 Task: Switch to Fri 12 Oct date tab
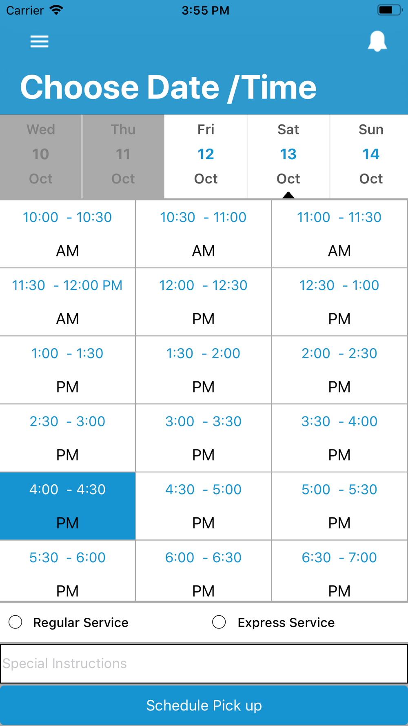pos(206,156)
